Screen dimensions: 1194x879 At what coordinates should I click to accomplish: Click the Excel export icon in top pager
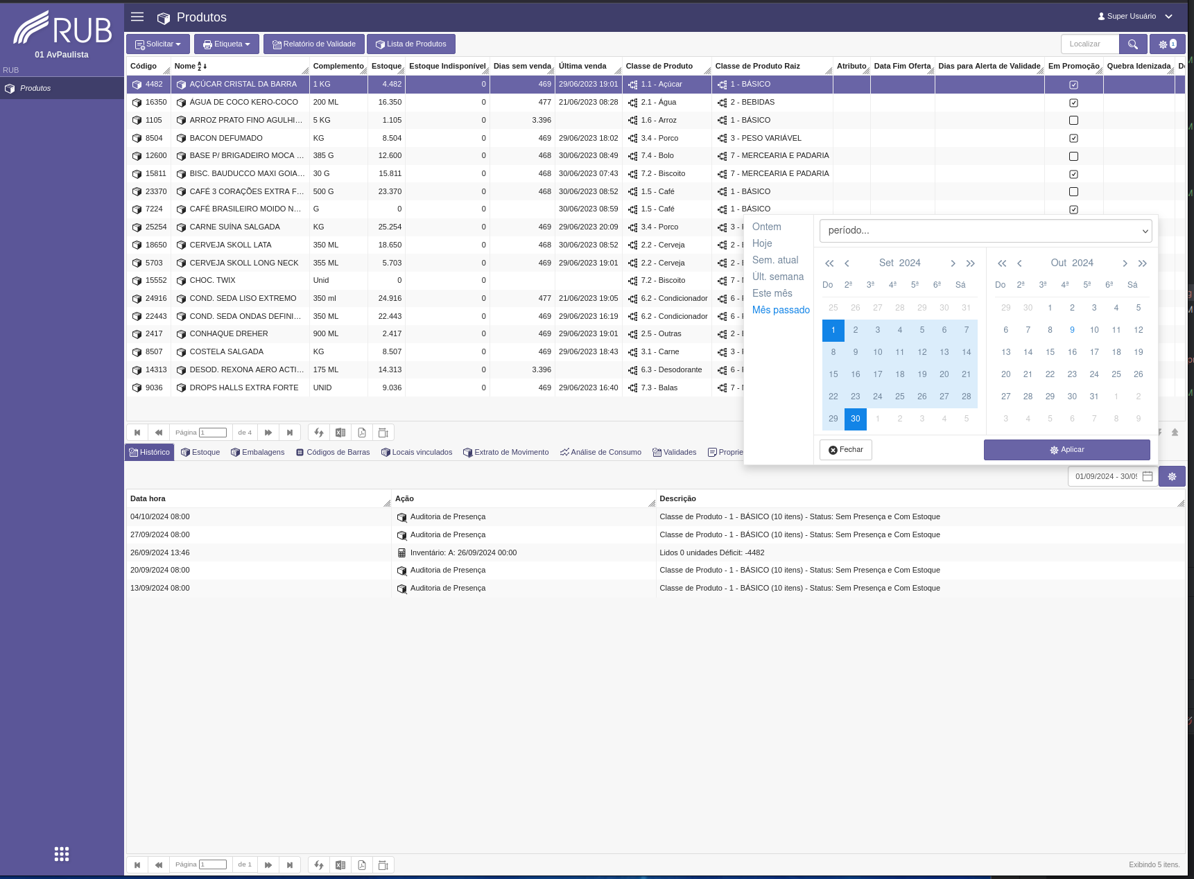click(x=340, y=433)
